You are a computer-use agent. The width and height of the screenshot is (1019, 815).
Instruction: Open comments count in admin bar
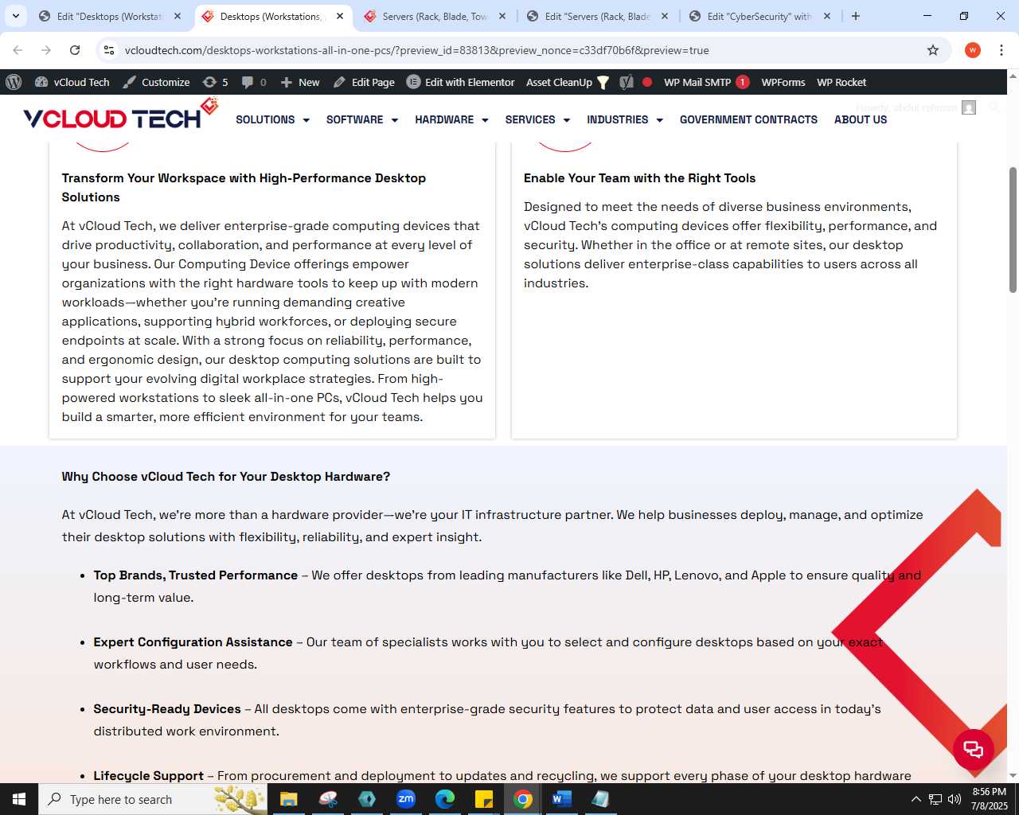click(254, 82)
